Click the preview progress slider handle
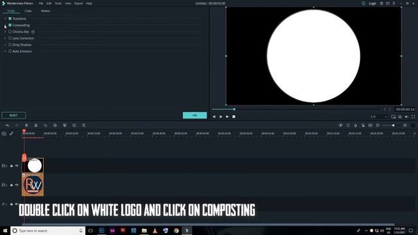This screenshot has height=235, width=418. click(234, 109)
